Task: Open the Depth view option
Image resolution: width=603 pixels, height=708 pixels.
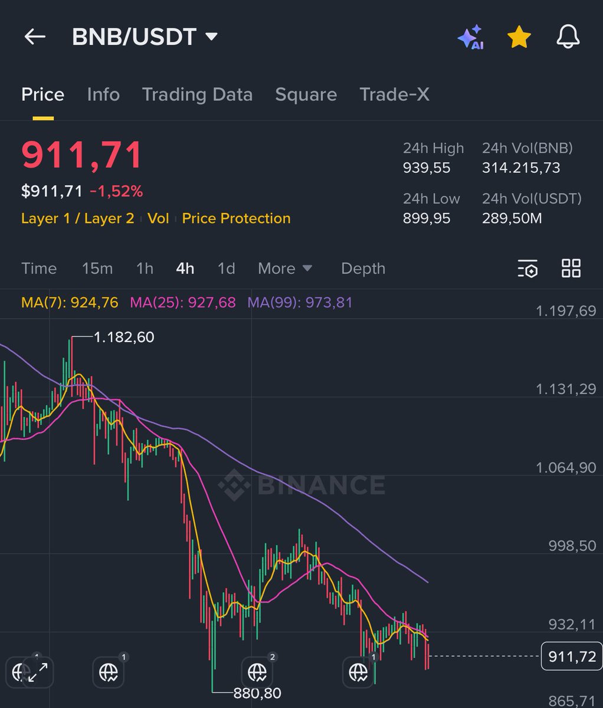Action: click(x=363, y=268)
